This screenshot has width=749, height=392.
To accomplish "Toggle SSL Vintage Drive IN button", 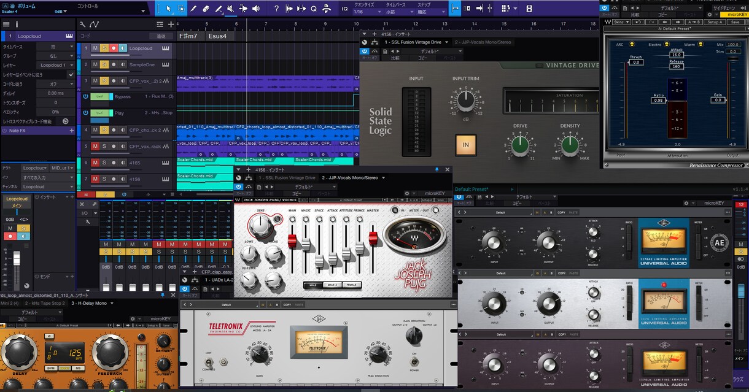I will point(465,145).
